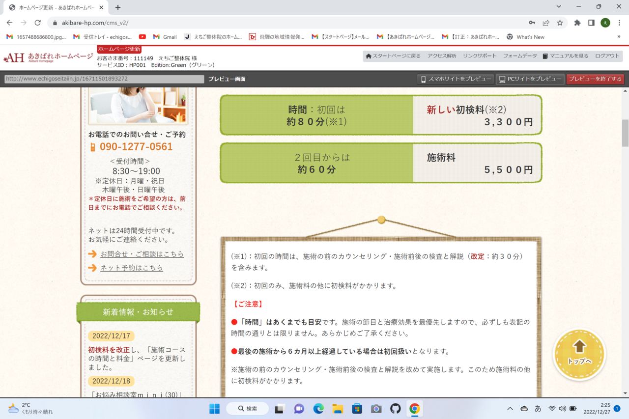Click the scrollbar down arrow
This screenshot has width=629, height=419.
pos(625,393)
